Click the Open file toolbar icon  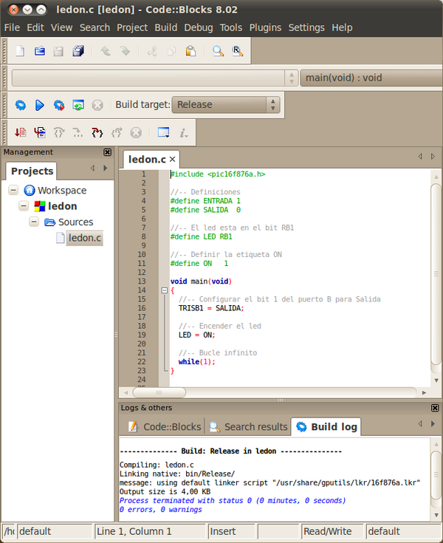pos(40,52)
